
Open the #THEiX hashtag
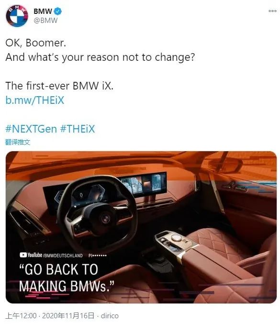click(x=78, y=129)
